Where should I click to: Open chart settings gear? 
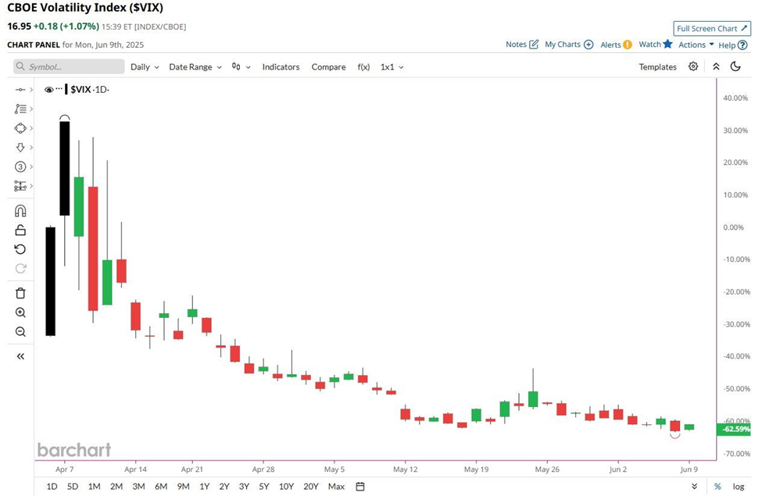pyautogui.click(x=693, y=66)
